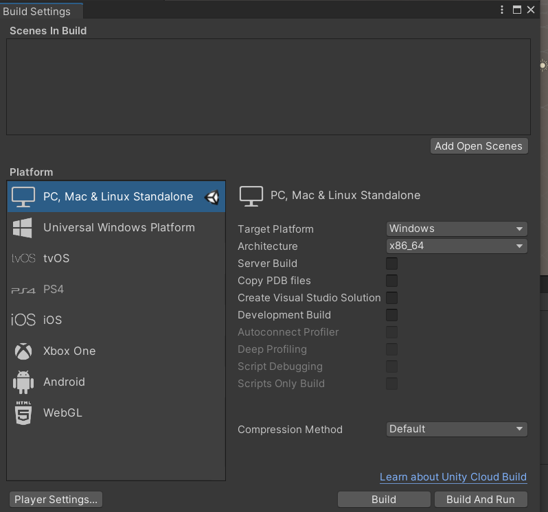This screenshot has height=512, width=548.
Task: Click the Scenes In Build heading
Action: click(48, 31)
